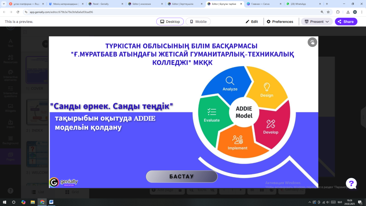Click the interactivity hand icon on the slide
The width and height of the screenshot is (366, 206).
[312, 42]
